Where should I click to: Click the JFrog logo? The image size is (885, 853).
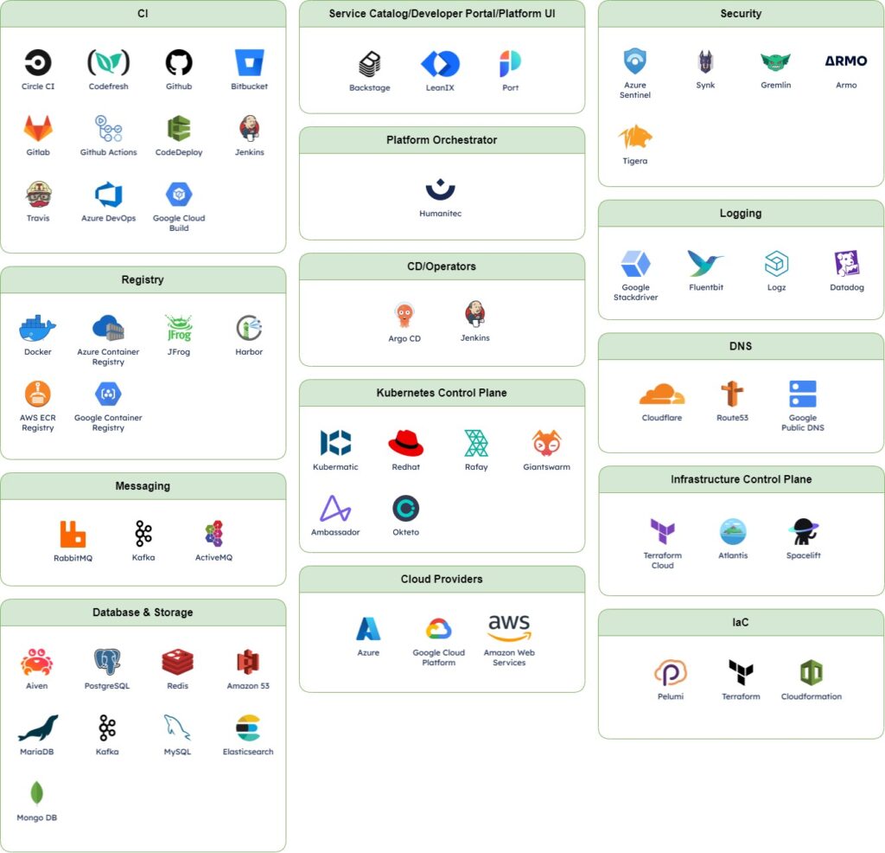coord(179,328)
